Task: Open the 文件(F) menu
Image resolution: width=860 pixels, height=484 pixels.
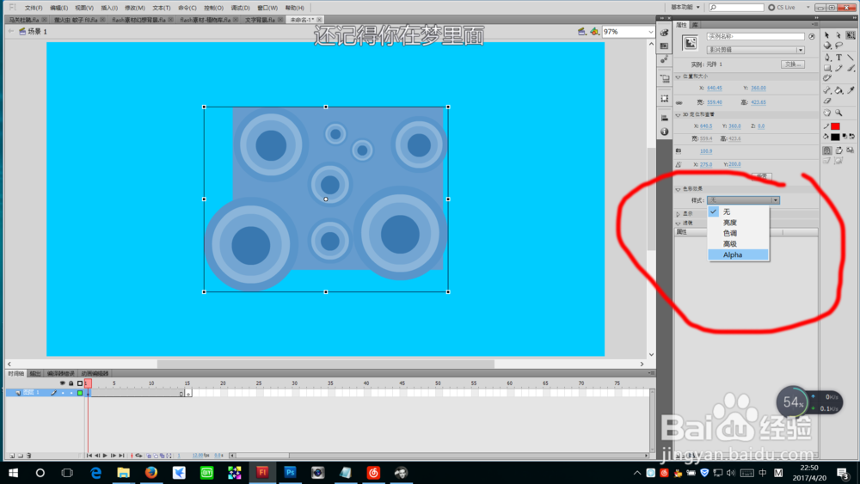Action: (34, 8)
